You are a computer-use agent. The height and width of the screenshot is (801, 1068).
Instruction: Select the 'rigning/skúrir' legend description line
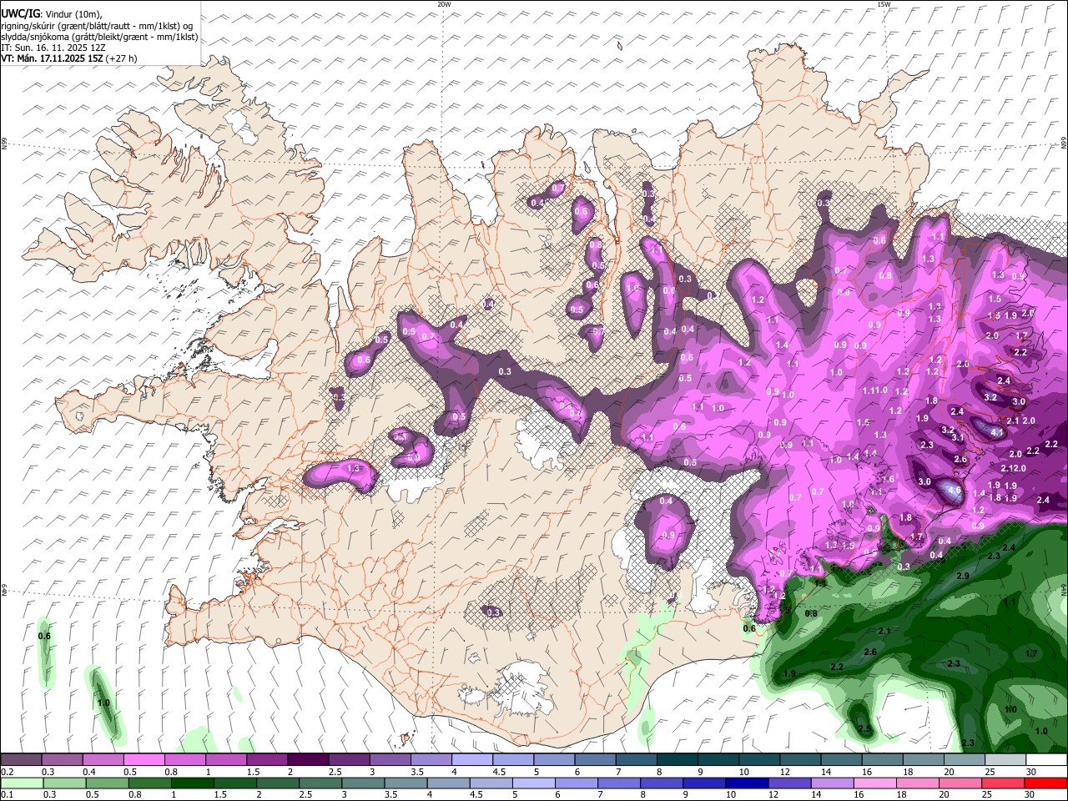97,26
